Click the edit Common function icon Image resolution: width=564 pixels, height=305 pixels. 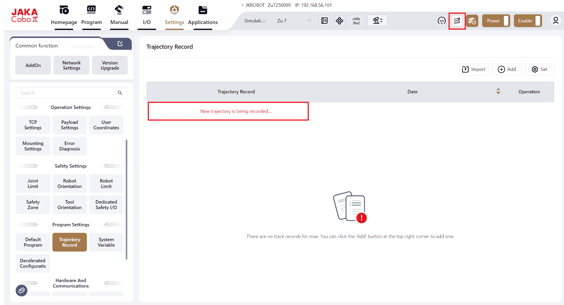[120, 44]
